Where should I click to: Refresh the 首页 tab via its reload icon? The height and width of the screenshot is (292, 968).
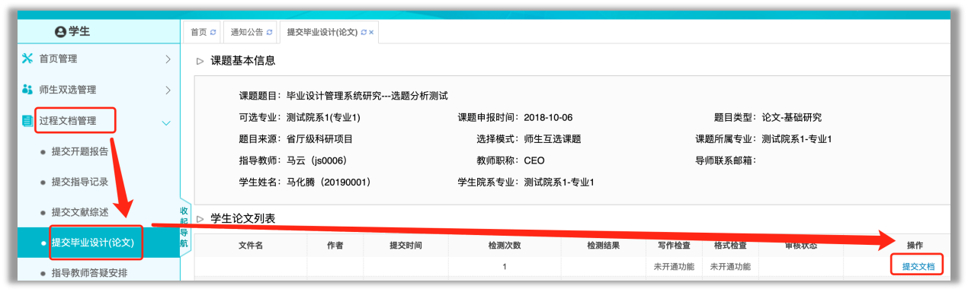click(x=213, y=32)
